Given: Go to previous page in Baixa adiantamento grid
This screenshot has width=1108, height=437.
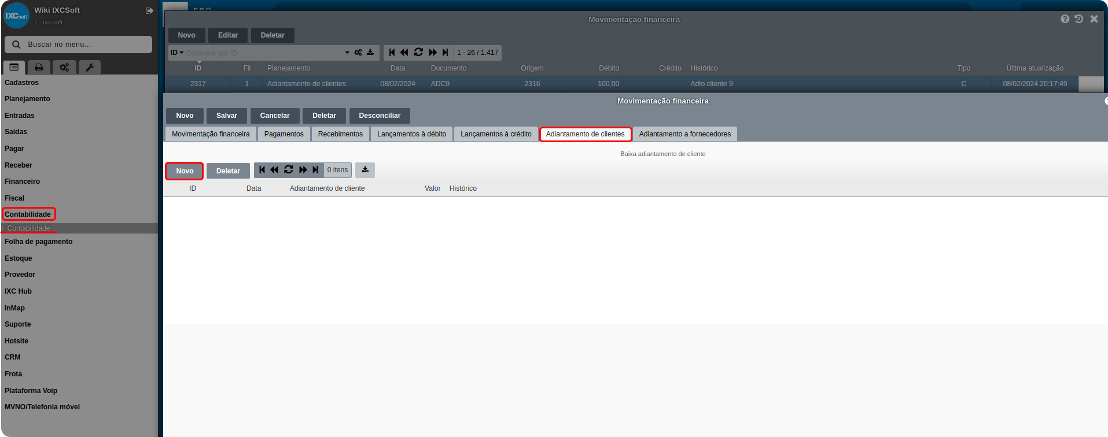Looking at the screenshot, I should point(274,170).
